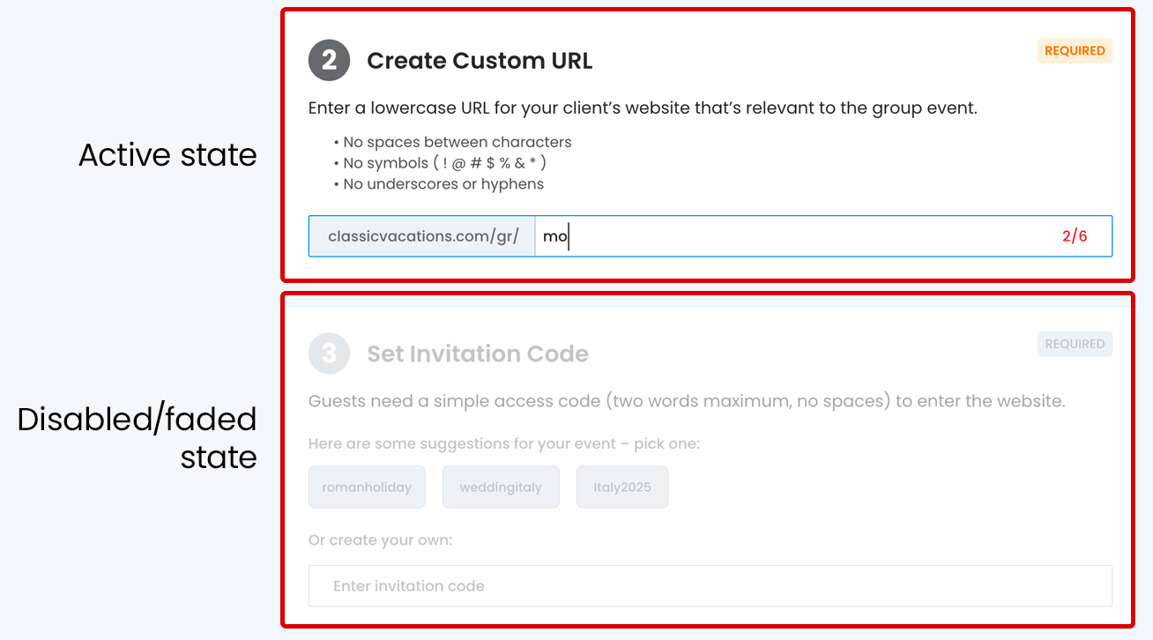Click the 'Enter a lowercase URL' instruction text
This screenshot has width=1153, height=640.
[643, 108]
